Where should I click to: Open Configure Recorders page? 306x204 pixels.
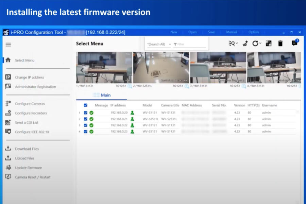pyautogui.click(x=31, y=113)
